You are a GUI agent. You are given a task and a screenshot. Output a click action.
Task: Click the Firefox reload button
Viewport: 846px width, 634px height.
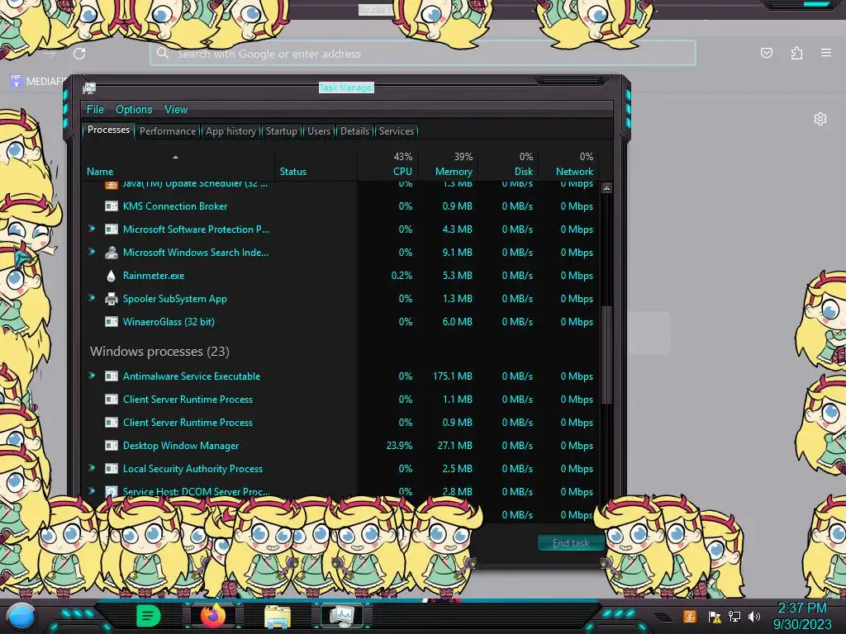[x=79, y=54]
